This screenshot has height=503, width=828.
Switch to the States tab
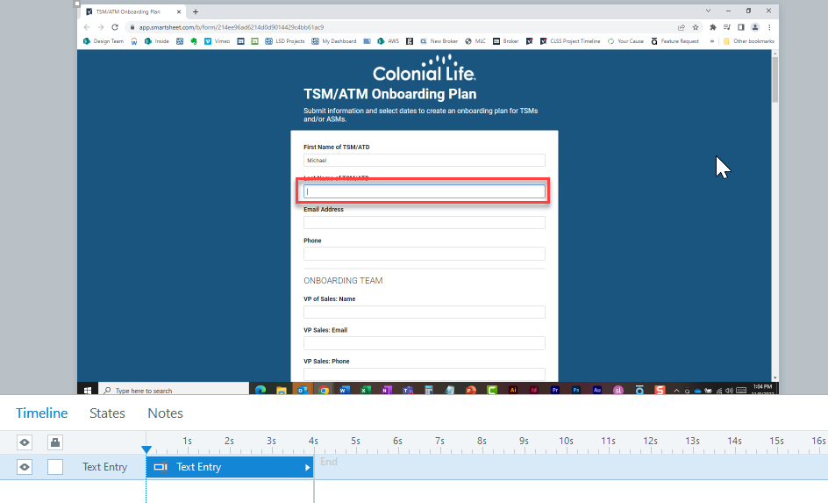pyautogui.click(x=107, y=413)
